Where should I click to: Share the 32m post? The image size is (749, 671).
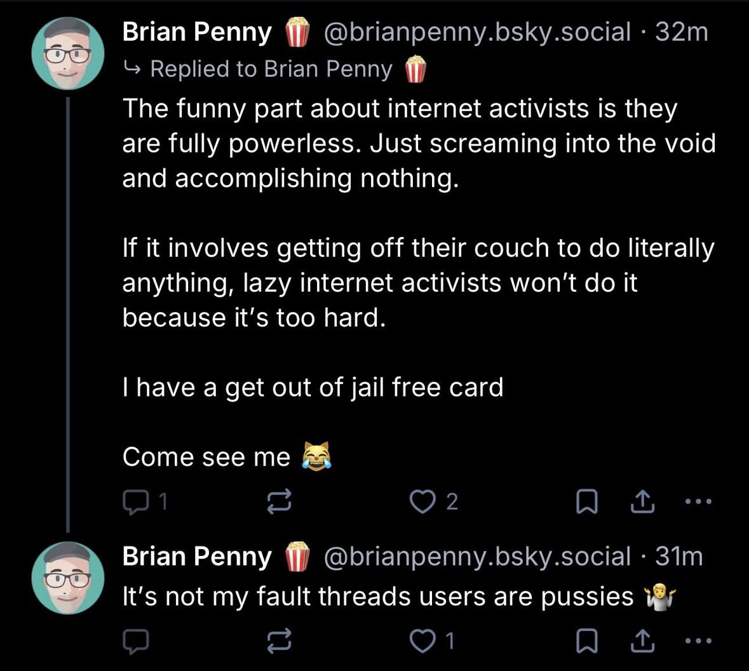(x=642, y=502)
